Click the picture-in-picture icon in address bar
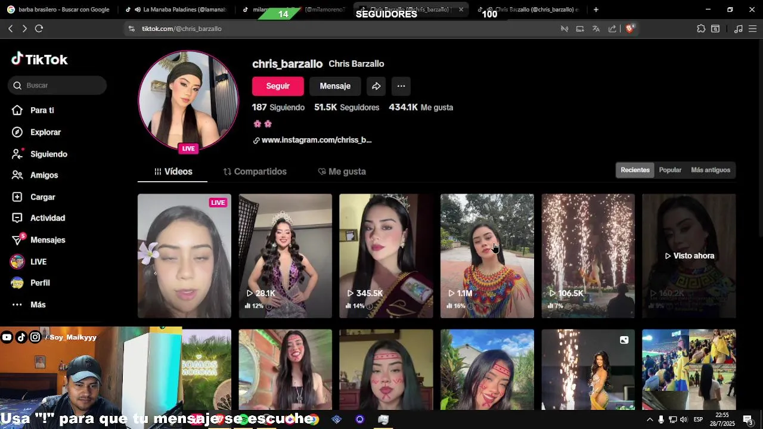The image size is (763, 429). [579, 29]
